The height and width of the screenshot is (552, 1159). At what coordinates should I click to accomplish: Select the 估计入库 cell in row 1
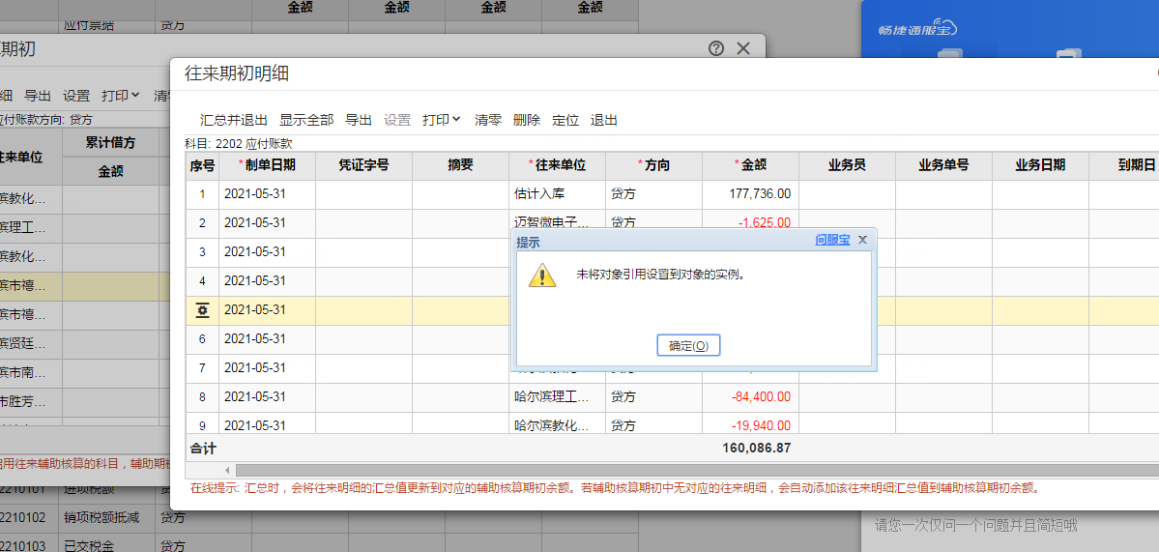point(558,194)
